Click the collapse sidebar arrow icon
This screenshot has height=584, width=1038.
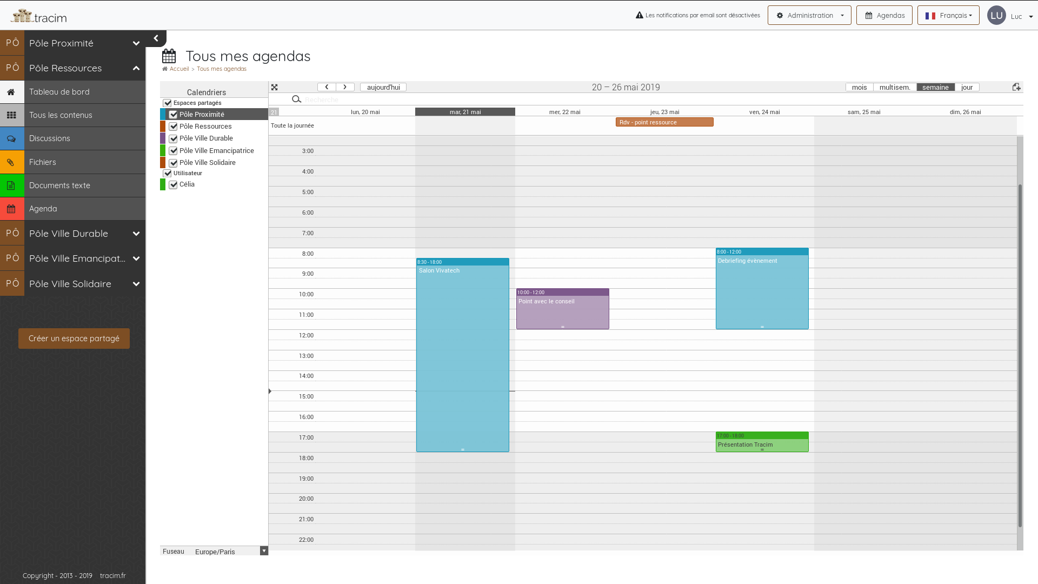click(155, 38)
